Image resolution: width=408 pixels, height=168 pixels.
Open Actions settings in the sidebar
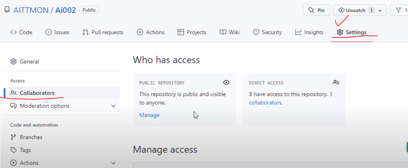coord(63,163)
